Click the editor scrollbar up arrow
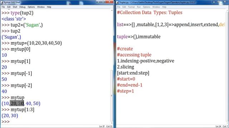229x128 pixels. point(228,10)
